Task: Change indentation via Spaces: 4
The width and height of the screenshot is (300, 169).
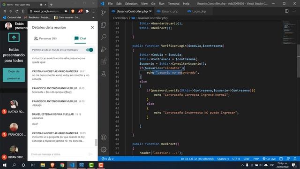Action: (223, 159)
